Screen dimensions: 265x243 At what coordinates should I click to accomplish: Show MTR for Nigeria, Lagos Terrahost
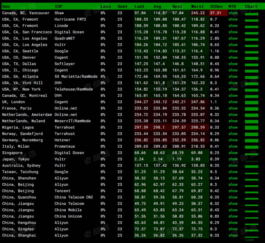tap(233, 127)
